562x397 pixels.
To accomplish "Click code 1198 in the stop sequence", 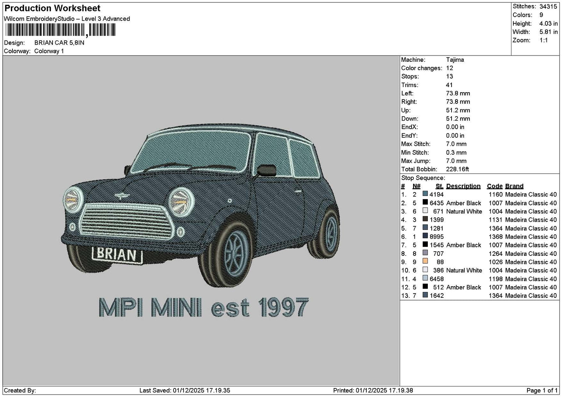I will (x=496, y=279).
